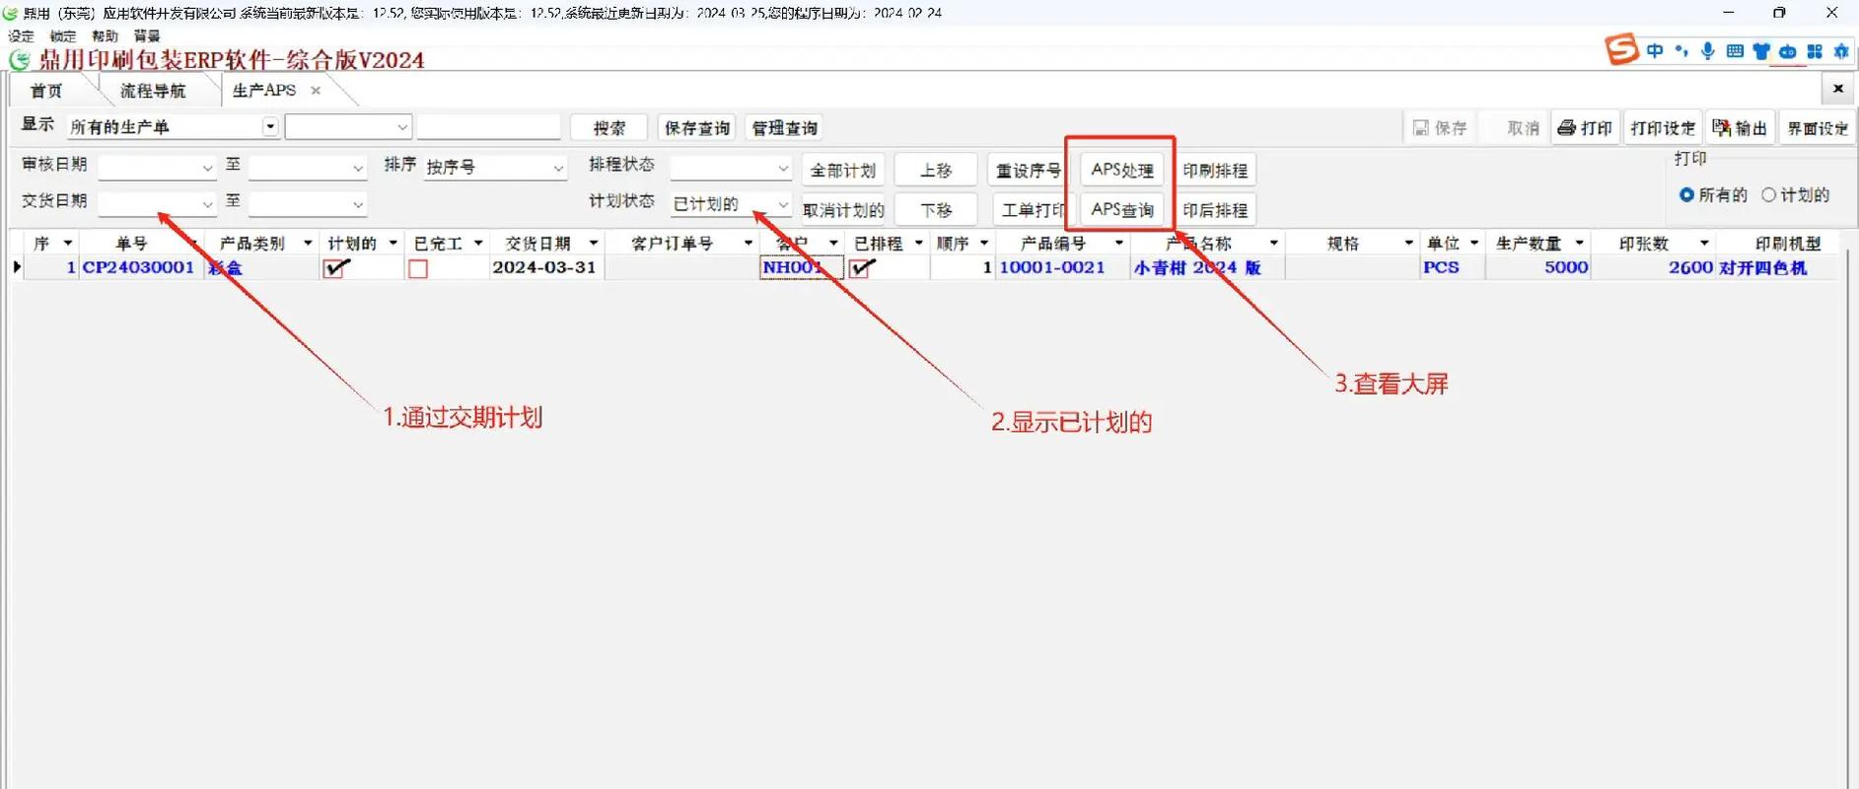Image resolution: width=1859 pixels, height=789 pixels.
Task: Open 排序 按序号 dropdown
Action: click(x=558, y=169)
